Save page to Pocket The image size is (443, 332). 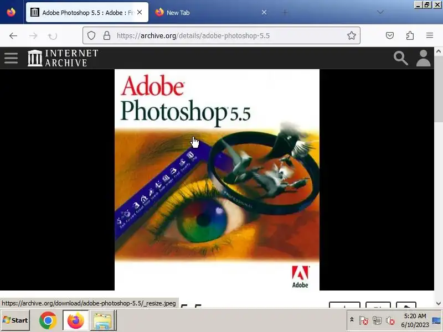(390, 35)
